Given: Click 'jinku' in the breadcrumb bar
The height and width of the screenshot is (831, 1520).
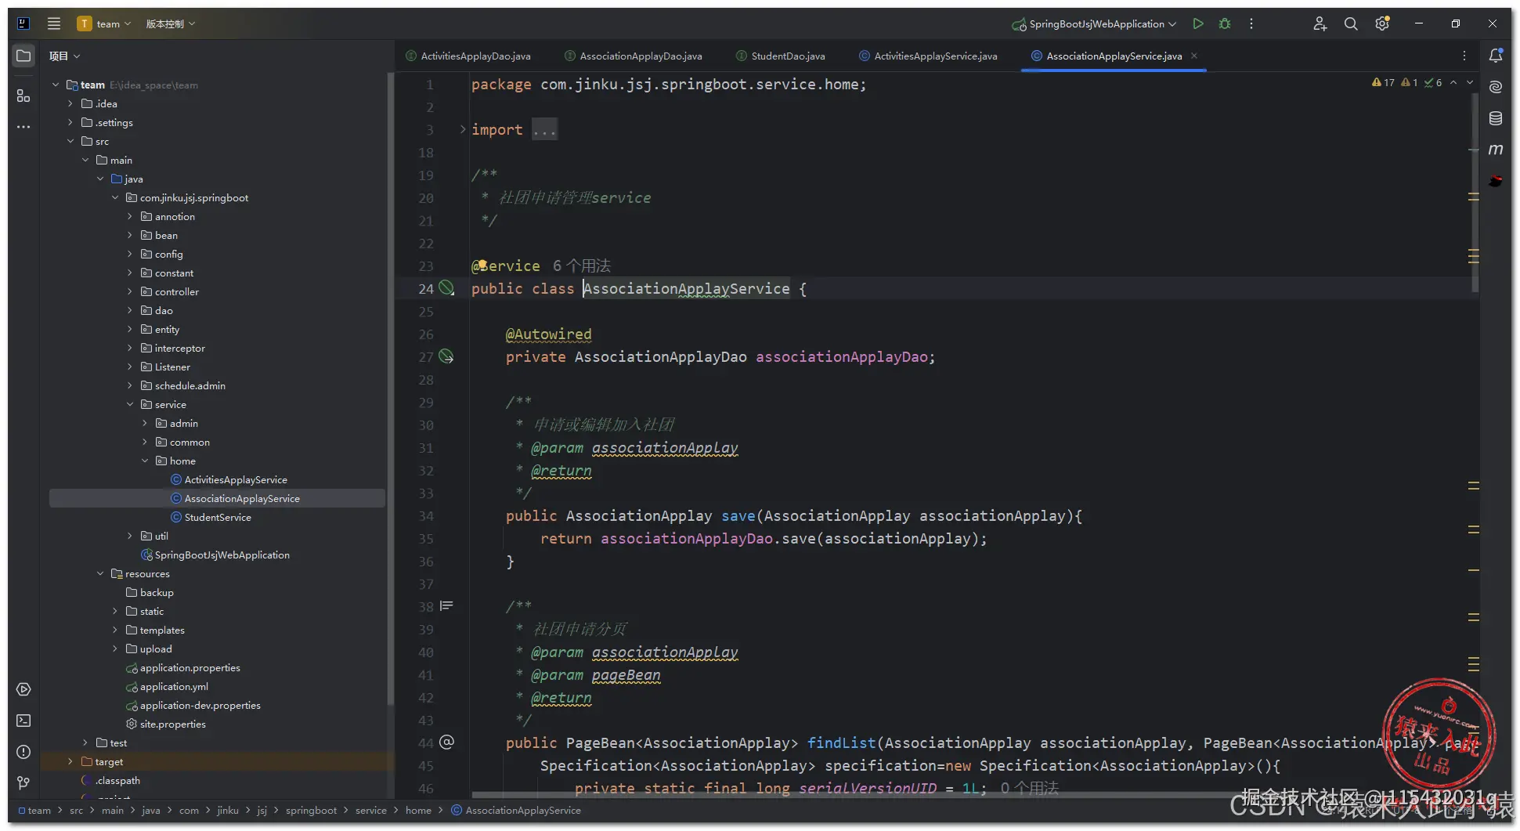Looking at the screenshot, I should click(x=228, y=811).
